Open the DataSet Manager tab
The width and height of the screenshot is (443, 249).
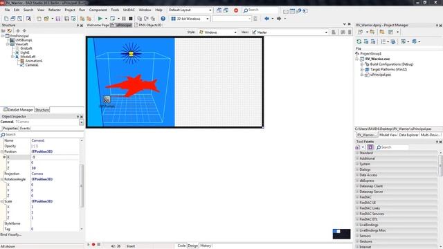click(x=18, y=110)
